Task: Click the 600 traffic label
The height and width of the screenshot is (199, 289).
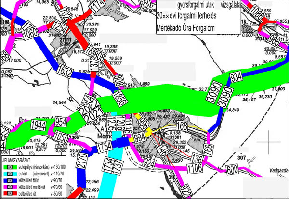Action: [x=232, y=169]
